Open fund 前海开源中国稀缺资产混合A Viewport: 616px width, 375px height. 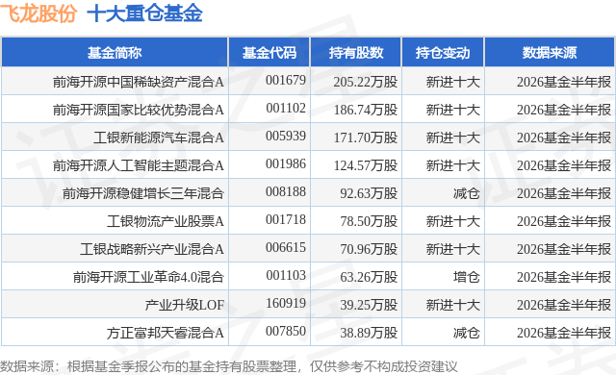pos(139,82)
